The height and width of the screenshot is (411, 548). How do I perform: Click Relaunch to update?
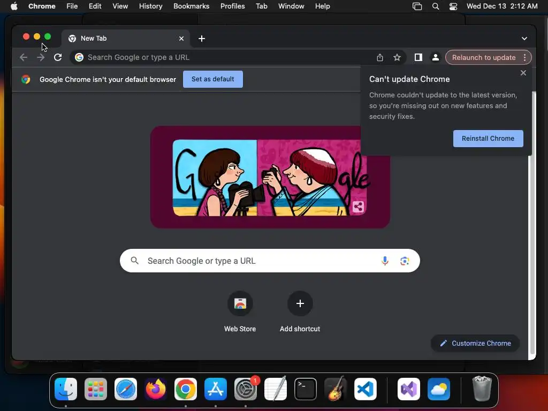[484, 57]
